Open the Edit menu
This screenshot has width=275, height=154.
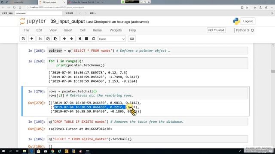[x=39, y=30]
